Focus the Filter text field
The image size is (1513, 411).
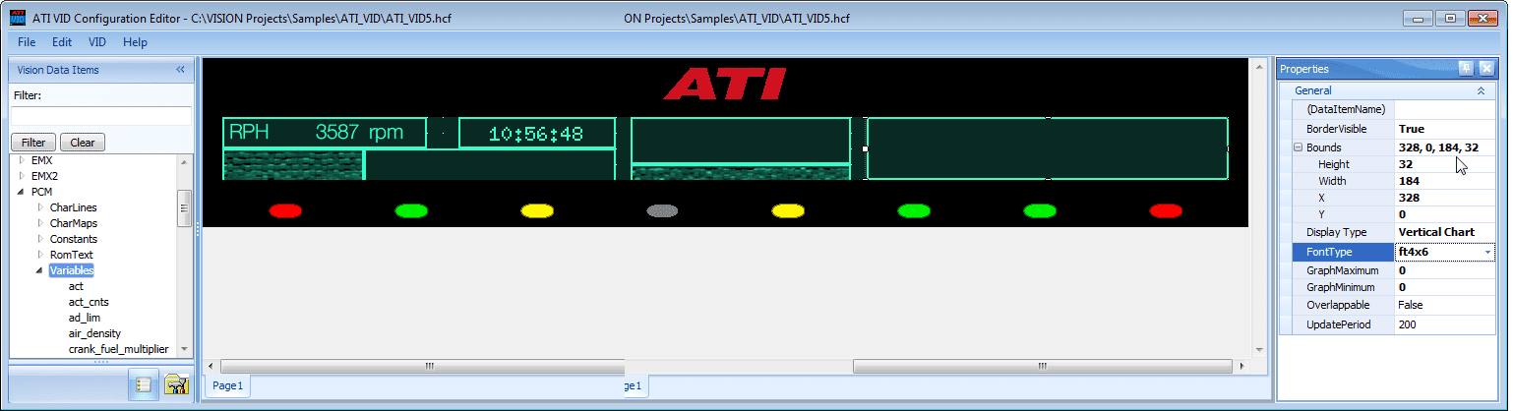(x=101, y=116)
